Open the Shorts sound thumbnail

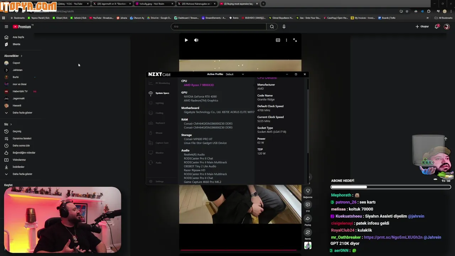pos(308,246)
